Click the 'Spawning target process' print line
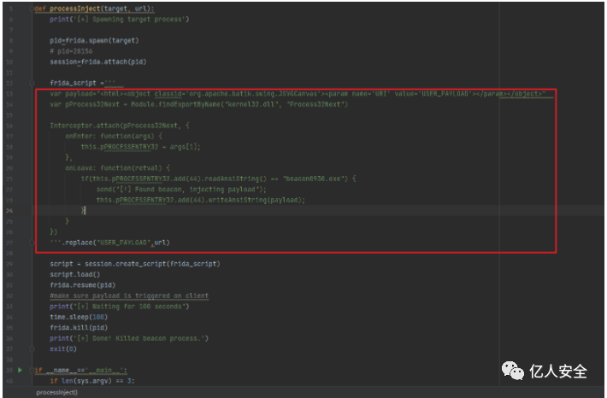 [119, 20]
